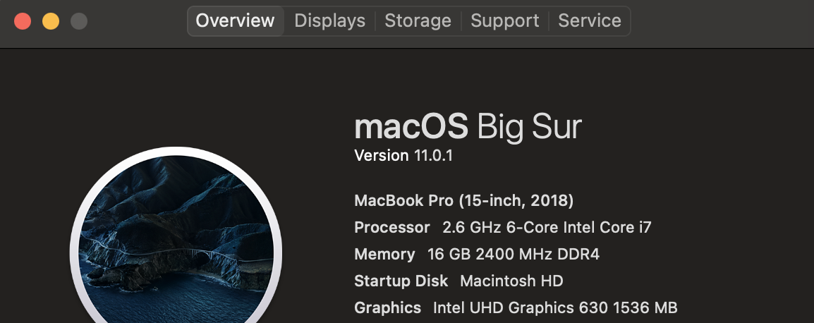Click the Macintosh HD disk name

pos(511,281)
